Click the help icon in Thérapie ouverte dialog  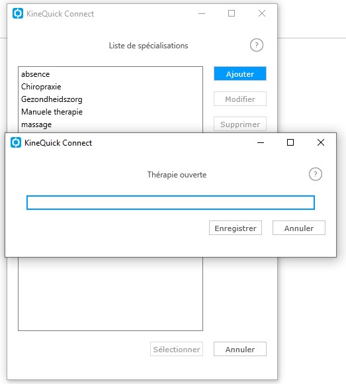[x=315, y=174]
